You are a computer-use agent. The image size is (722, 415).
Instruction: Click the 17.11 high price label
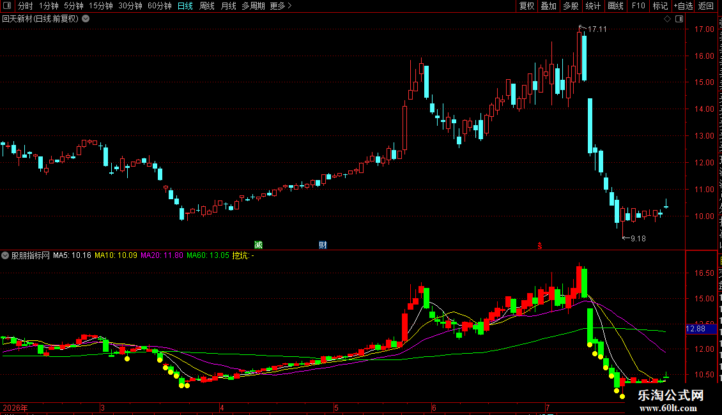(597, 29)
